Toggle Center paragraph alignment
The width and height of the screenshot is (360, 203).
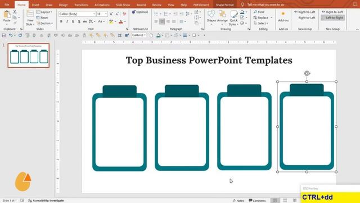click(x=162, y=21)
